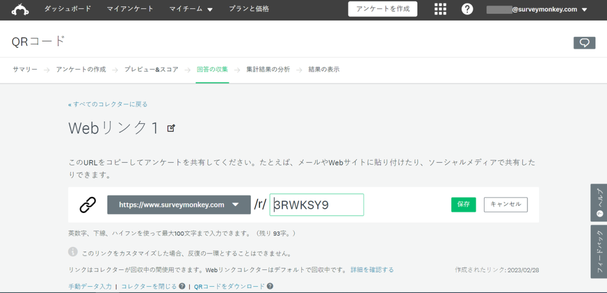Open the apps grid icon

(440, 9)
